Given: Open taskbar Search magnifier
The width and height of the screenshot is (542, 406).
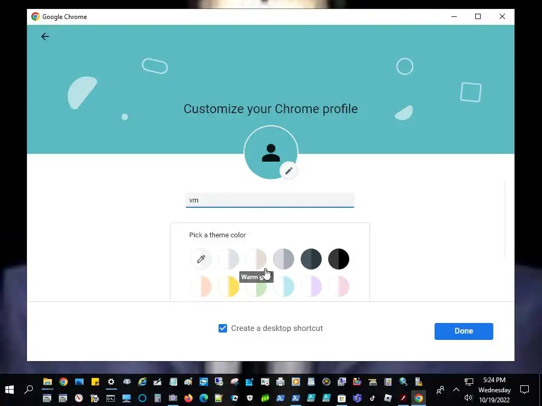Looking at the screenshot, I should pos(29,390).
